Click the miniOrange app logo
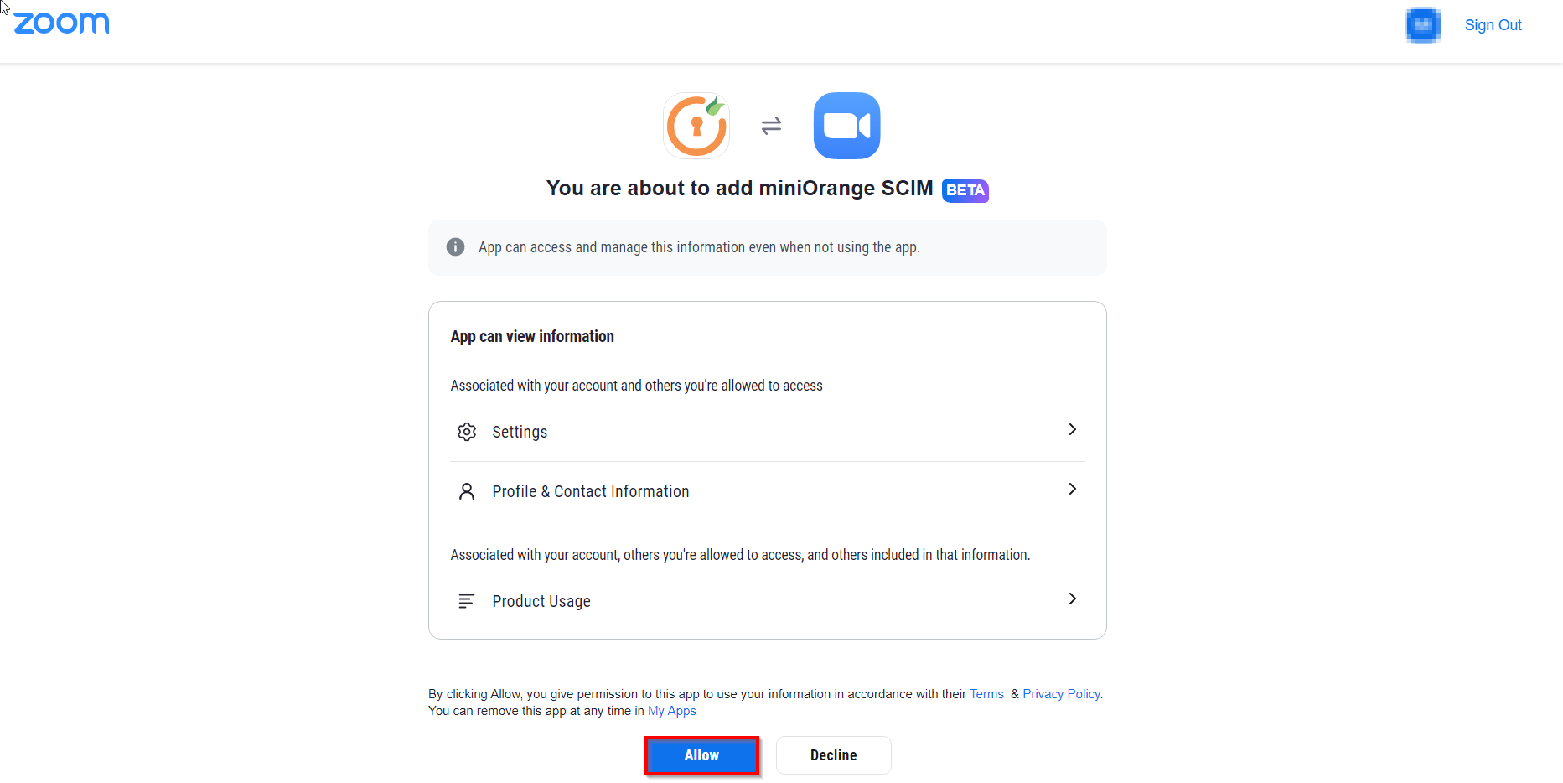This screenshot has width=1563, height=783. click(x=696, y=126)
